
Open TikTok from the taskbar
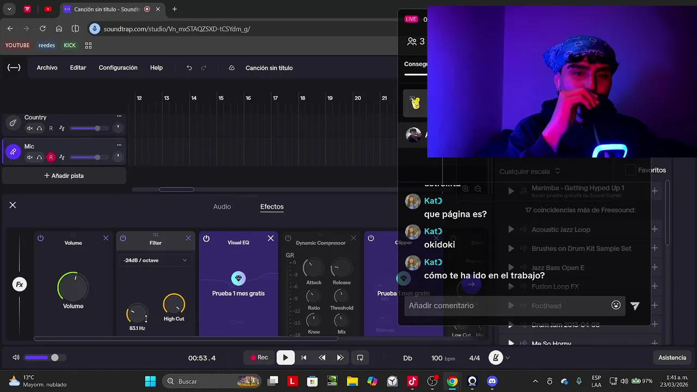point(412,381)
